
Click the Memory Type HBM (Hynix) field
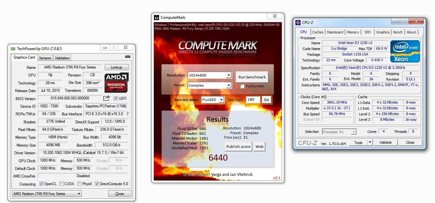(x=58, y=137)
